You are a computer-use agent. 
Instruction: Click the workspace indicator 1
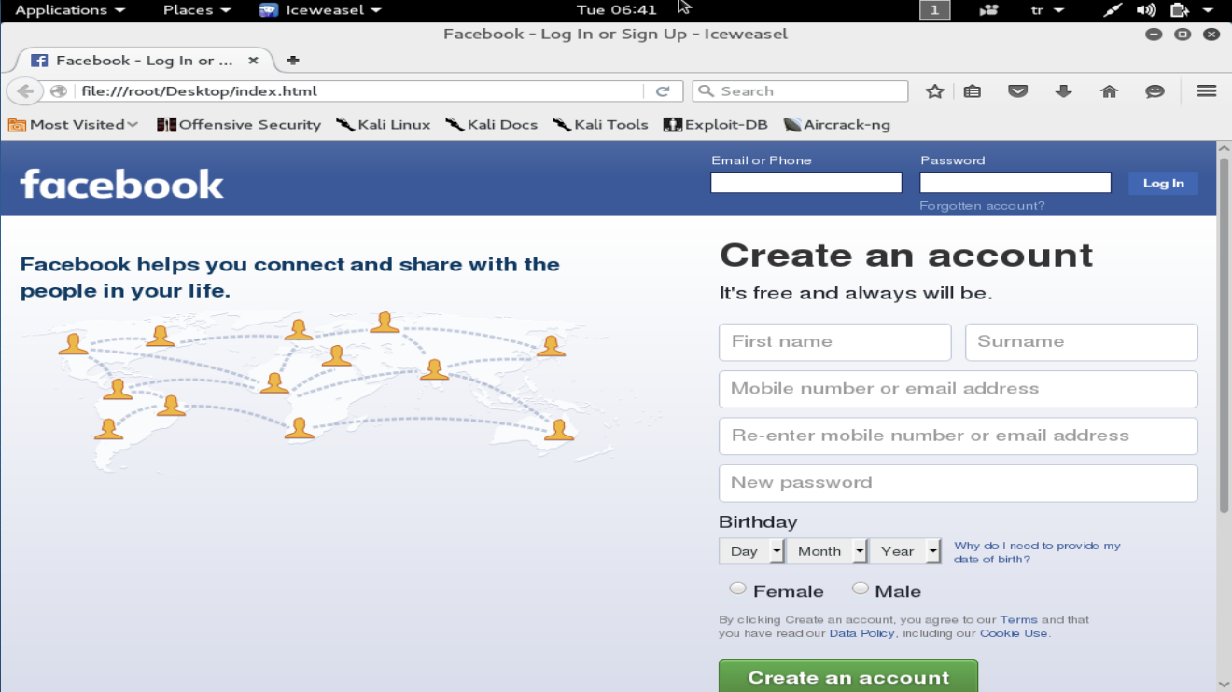[935, 10]
